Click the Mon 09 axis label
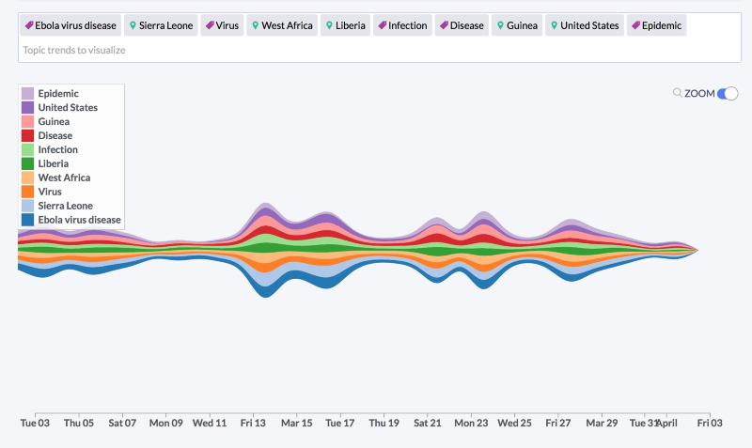 [166, 423]
